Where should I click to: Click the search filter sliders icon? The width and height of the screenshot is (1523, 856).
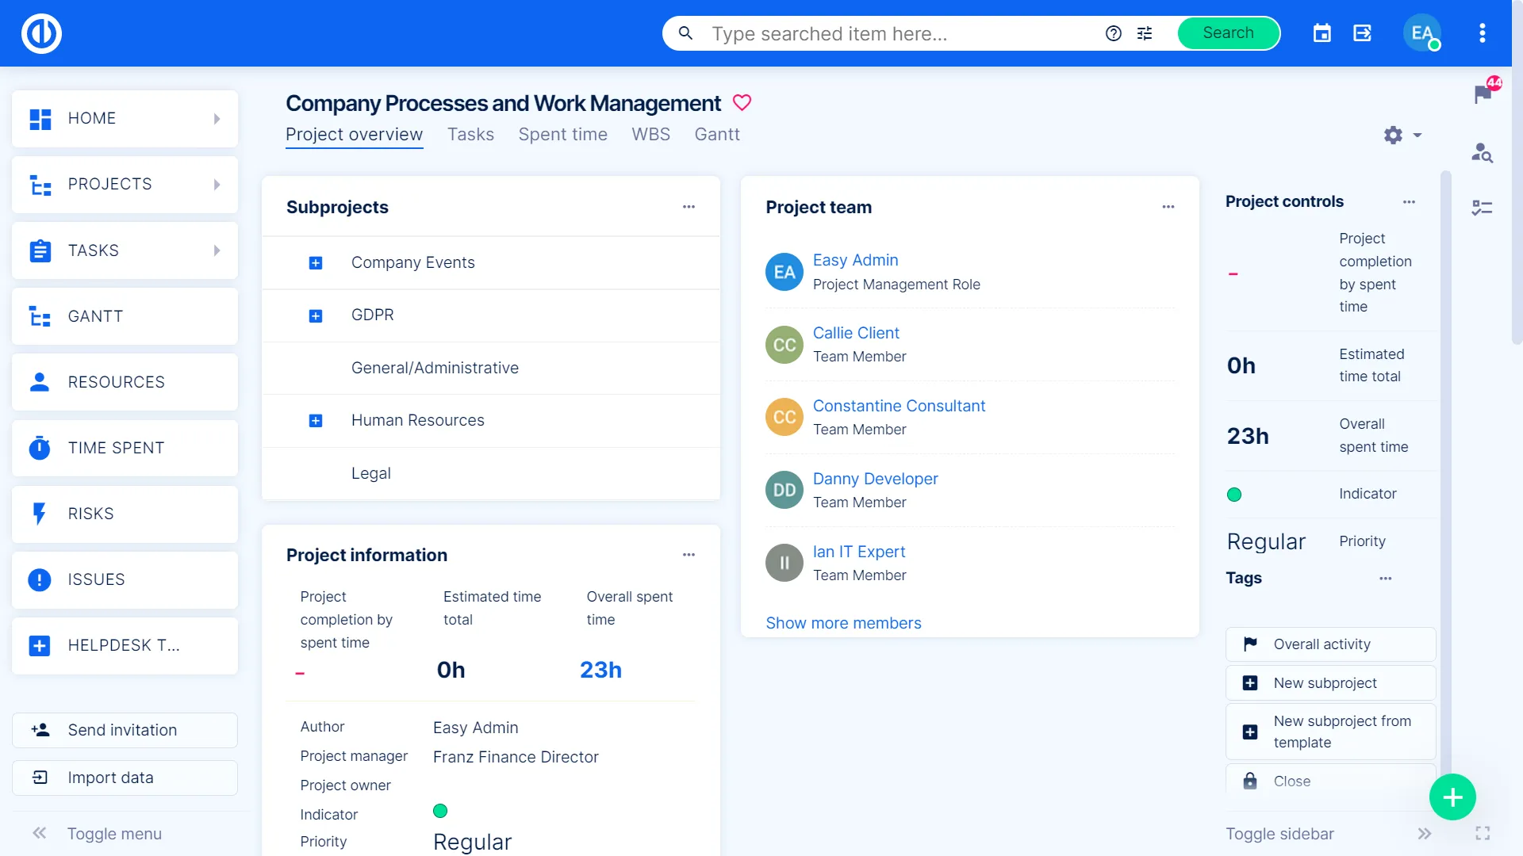click(1145, 33)
